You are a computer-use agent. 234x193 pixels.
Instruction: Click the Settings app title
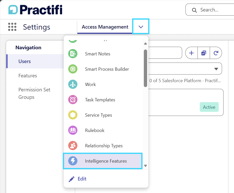[37, 27]
